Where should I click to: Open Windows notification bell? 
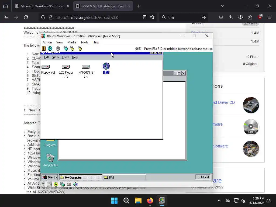(x=269, y=201)
